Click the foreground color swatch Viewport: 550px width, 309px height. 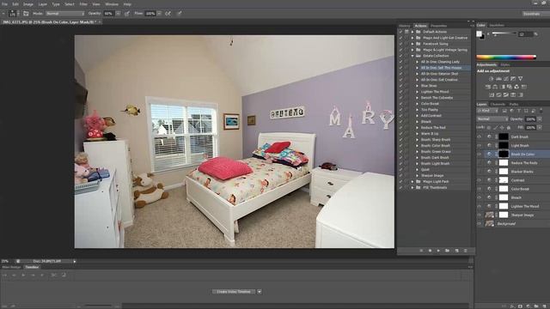(479, 33)
